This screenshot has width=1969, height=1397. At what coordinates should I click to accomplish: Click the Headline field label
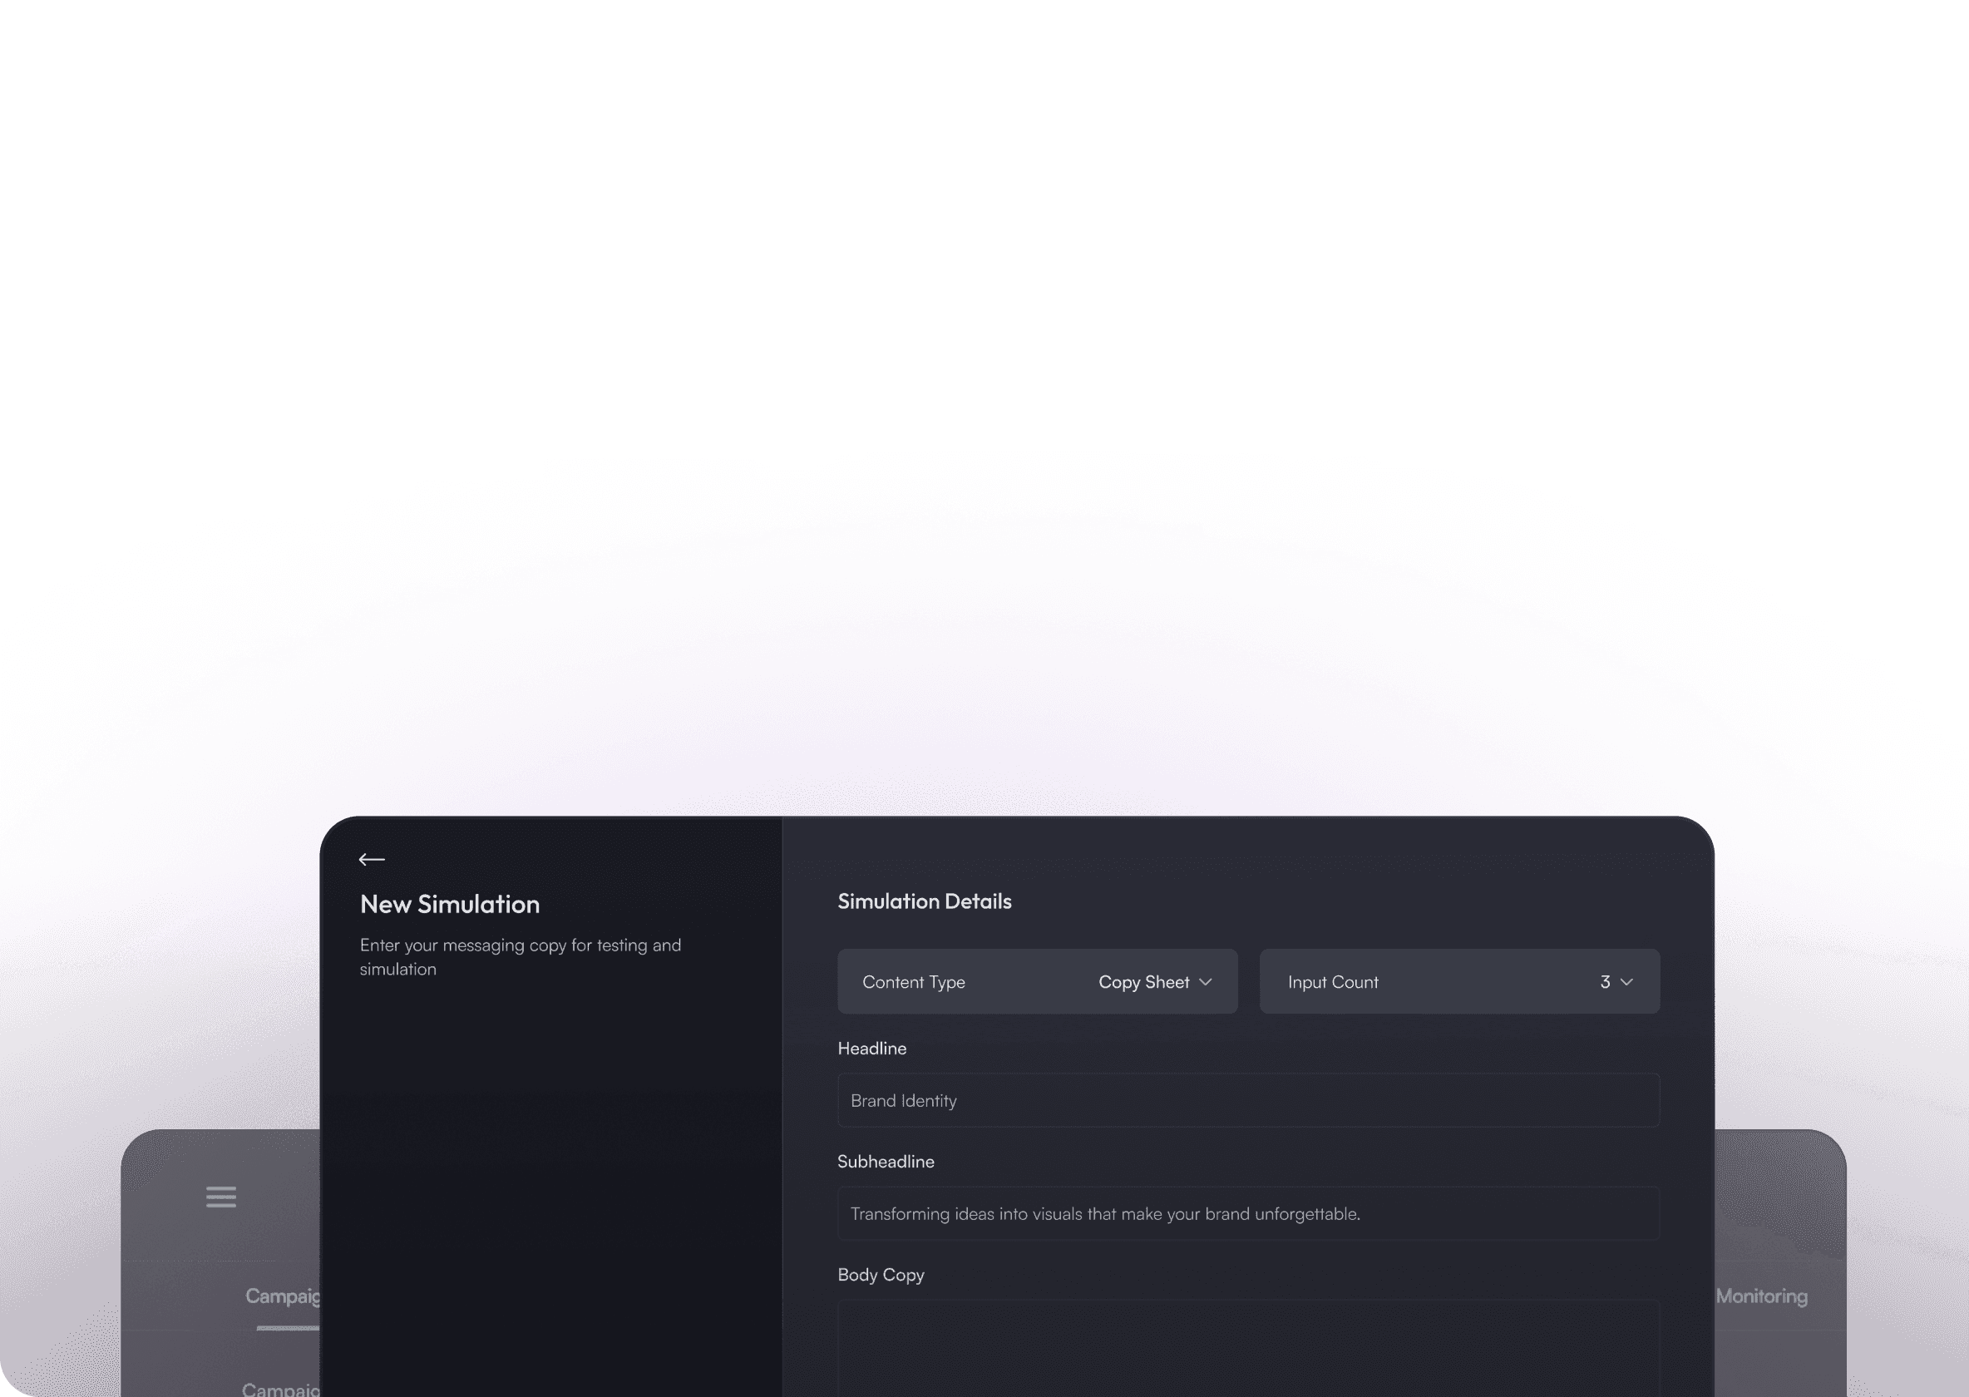tap(871, 1048)
